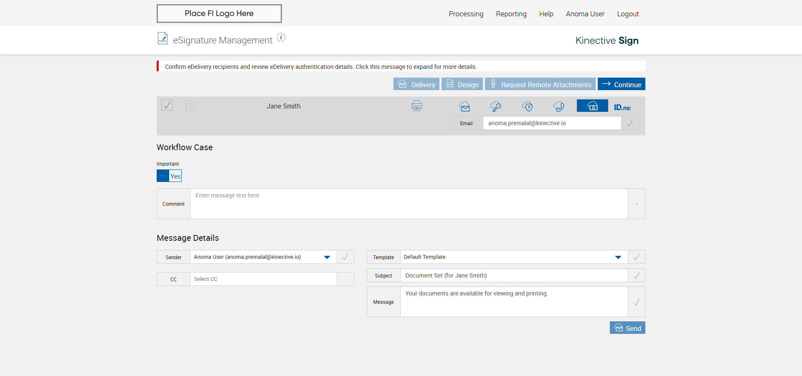Click the document page icon beside Jane Smith
Viewport: 802px width, 376px height.
click(x=190, y=106)
